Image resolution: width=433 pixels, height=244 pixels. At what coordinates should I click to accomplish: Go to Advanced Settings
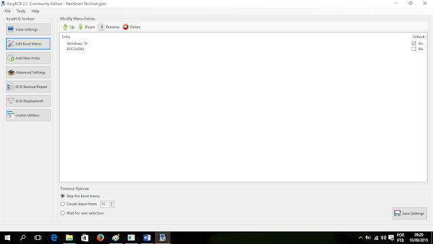[x=28, y=73]
